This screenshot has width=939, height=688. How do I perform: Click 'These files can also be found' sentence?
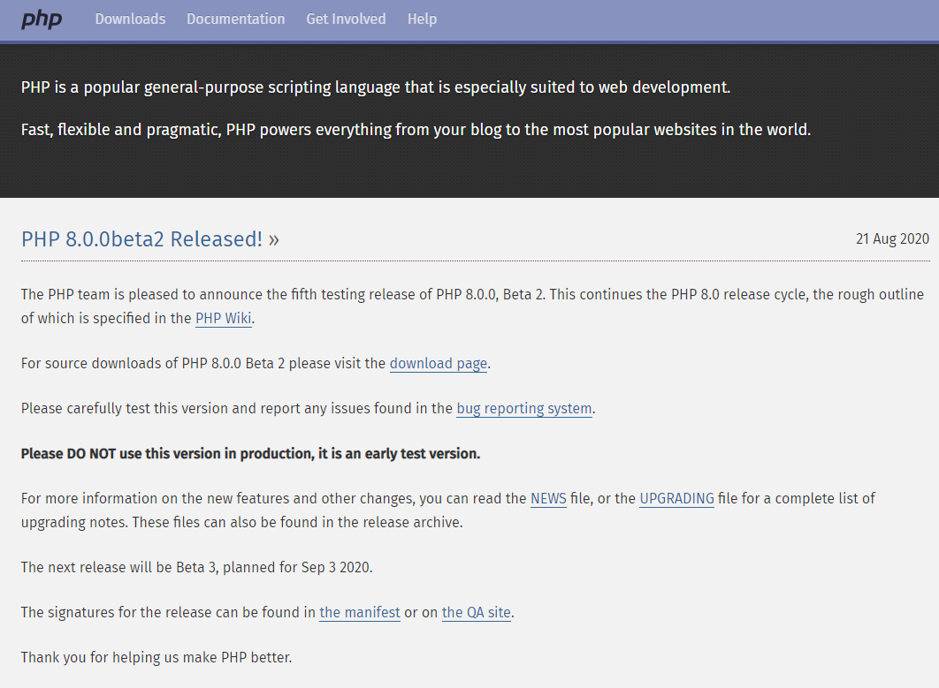click(x=298, y=522)
